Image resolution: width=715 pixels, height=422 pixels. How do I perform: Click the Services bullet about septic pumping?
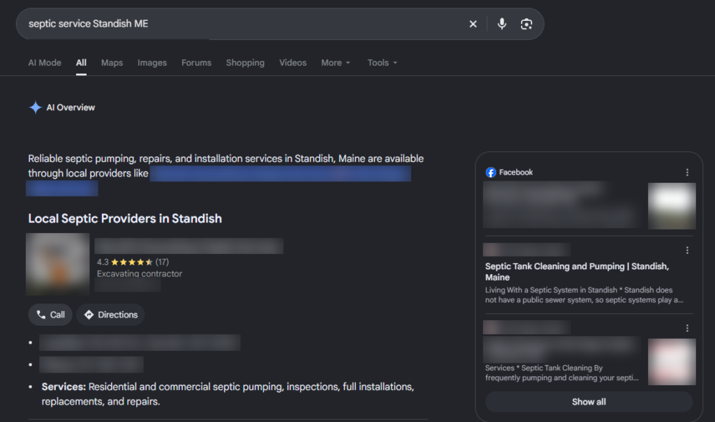[228, 394]
